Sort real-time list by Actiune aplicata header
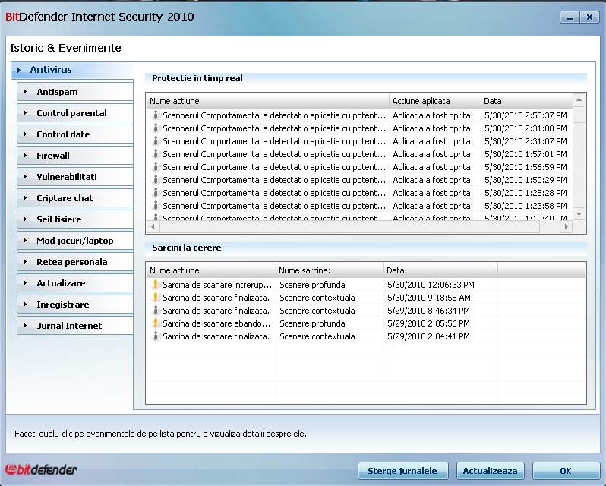606x486 pixels. (435, 101)
